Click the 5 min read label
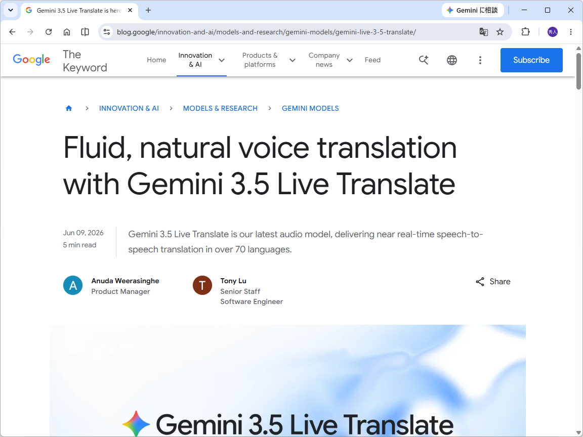 [x=79, y=245]
